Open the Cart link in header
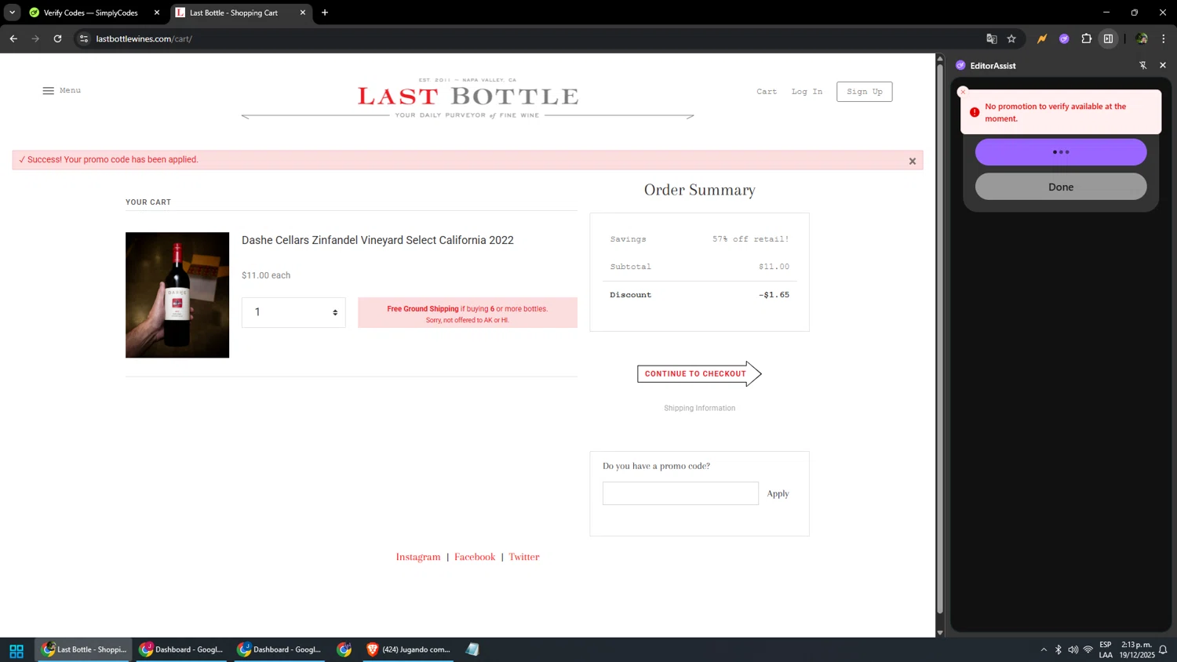 tap(767, 92)
